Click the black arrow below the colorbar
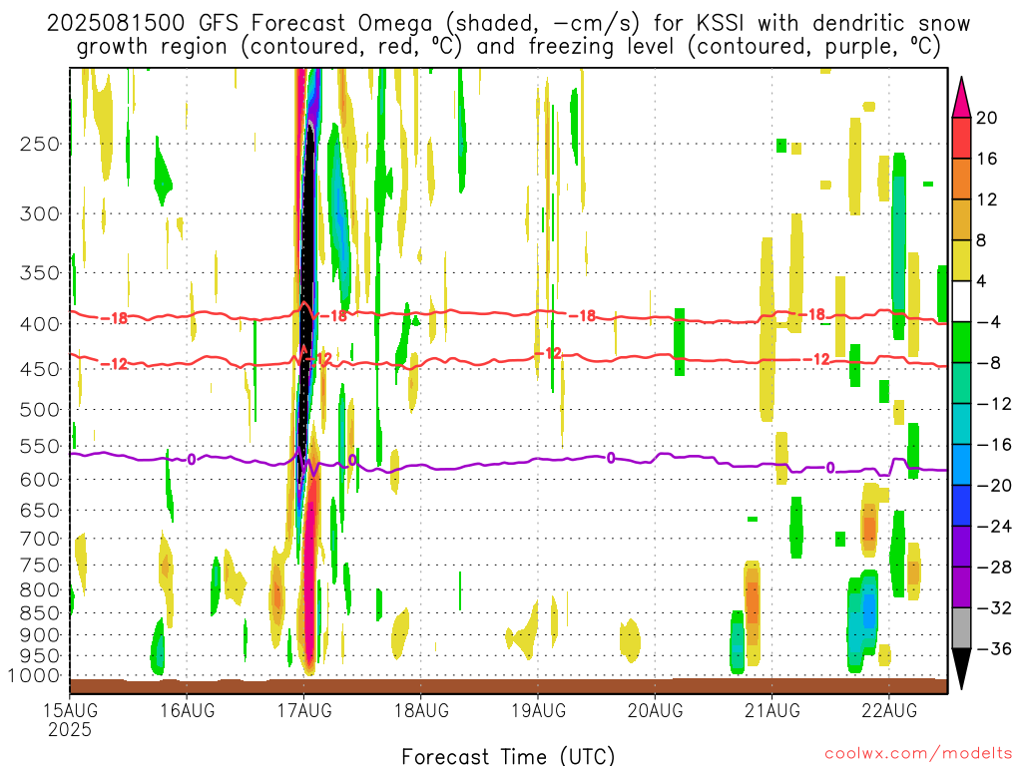This screenshot has height=766, width=1022. [x=961, y=669]
